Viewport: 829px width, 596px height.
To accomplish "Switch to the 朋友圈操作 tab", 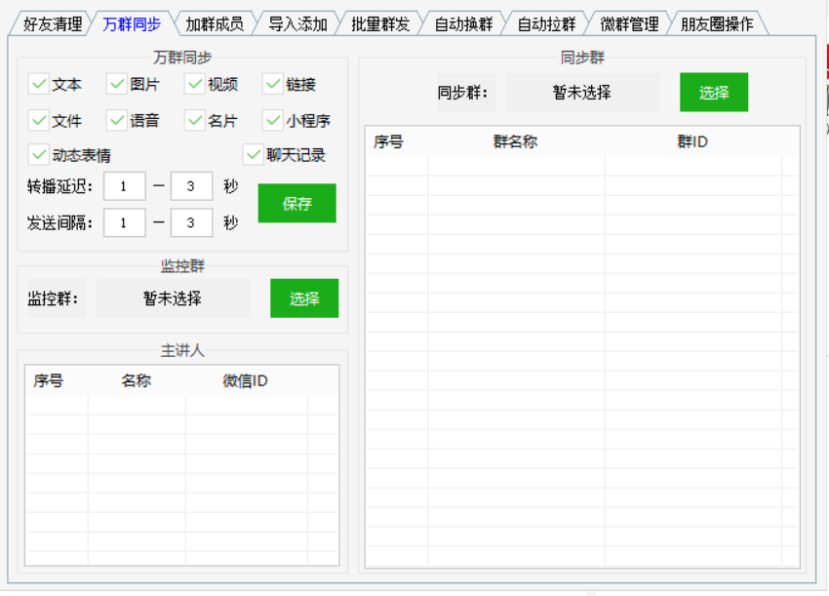I will pos(717,24).
